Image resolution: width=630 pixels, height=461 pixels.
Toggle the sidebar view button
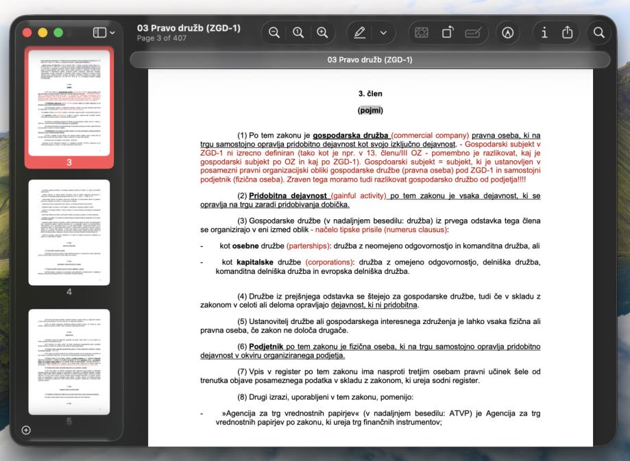(99, 32)
